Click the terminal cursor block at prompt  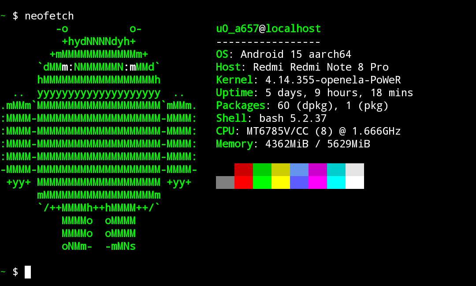tap(28, 272)
